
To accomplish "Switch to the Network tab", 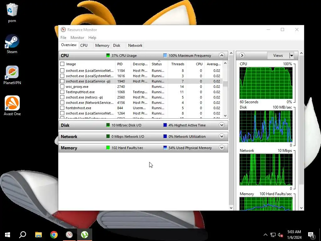I will (135, 46).
